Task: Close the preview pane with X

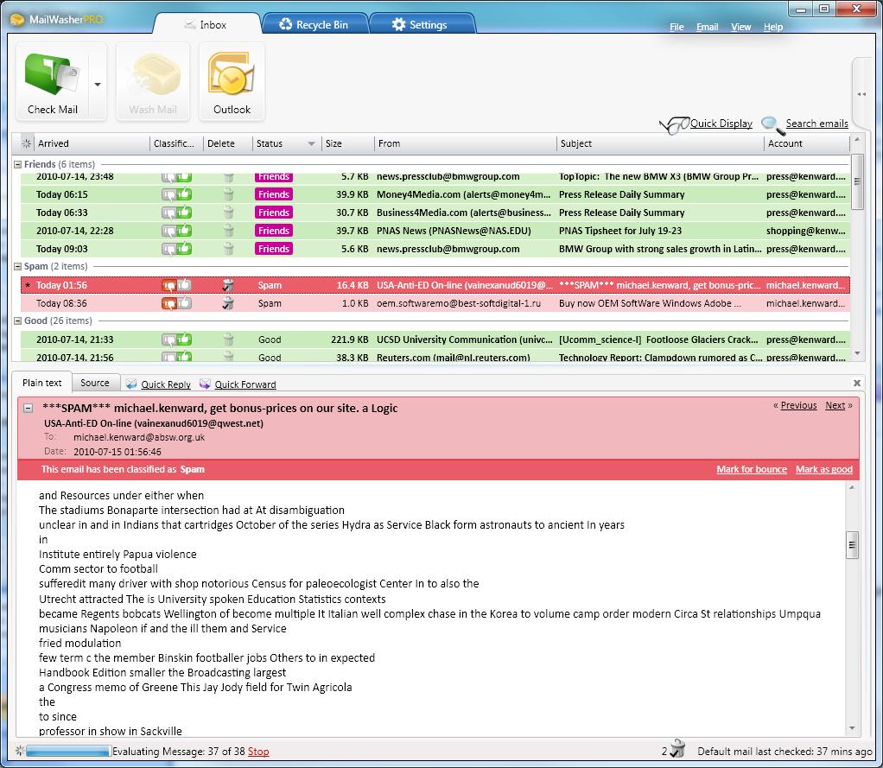Action: [x=857, y=383]
